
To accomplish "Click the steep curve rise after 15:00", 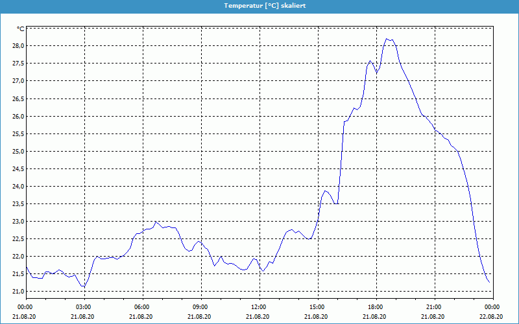I will pos(341,162).
